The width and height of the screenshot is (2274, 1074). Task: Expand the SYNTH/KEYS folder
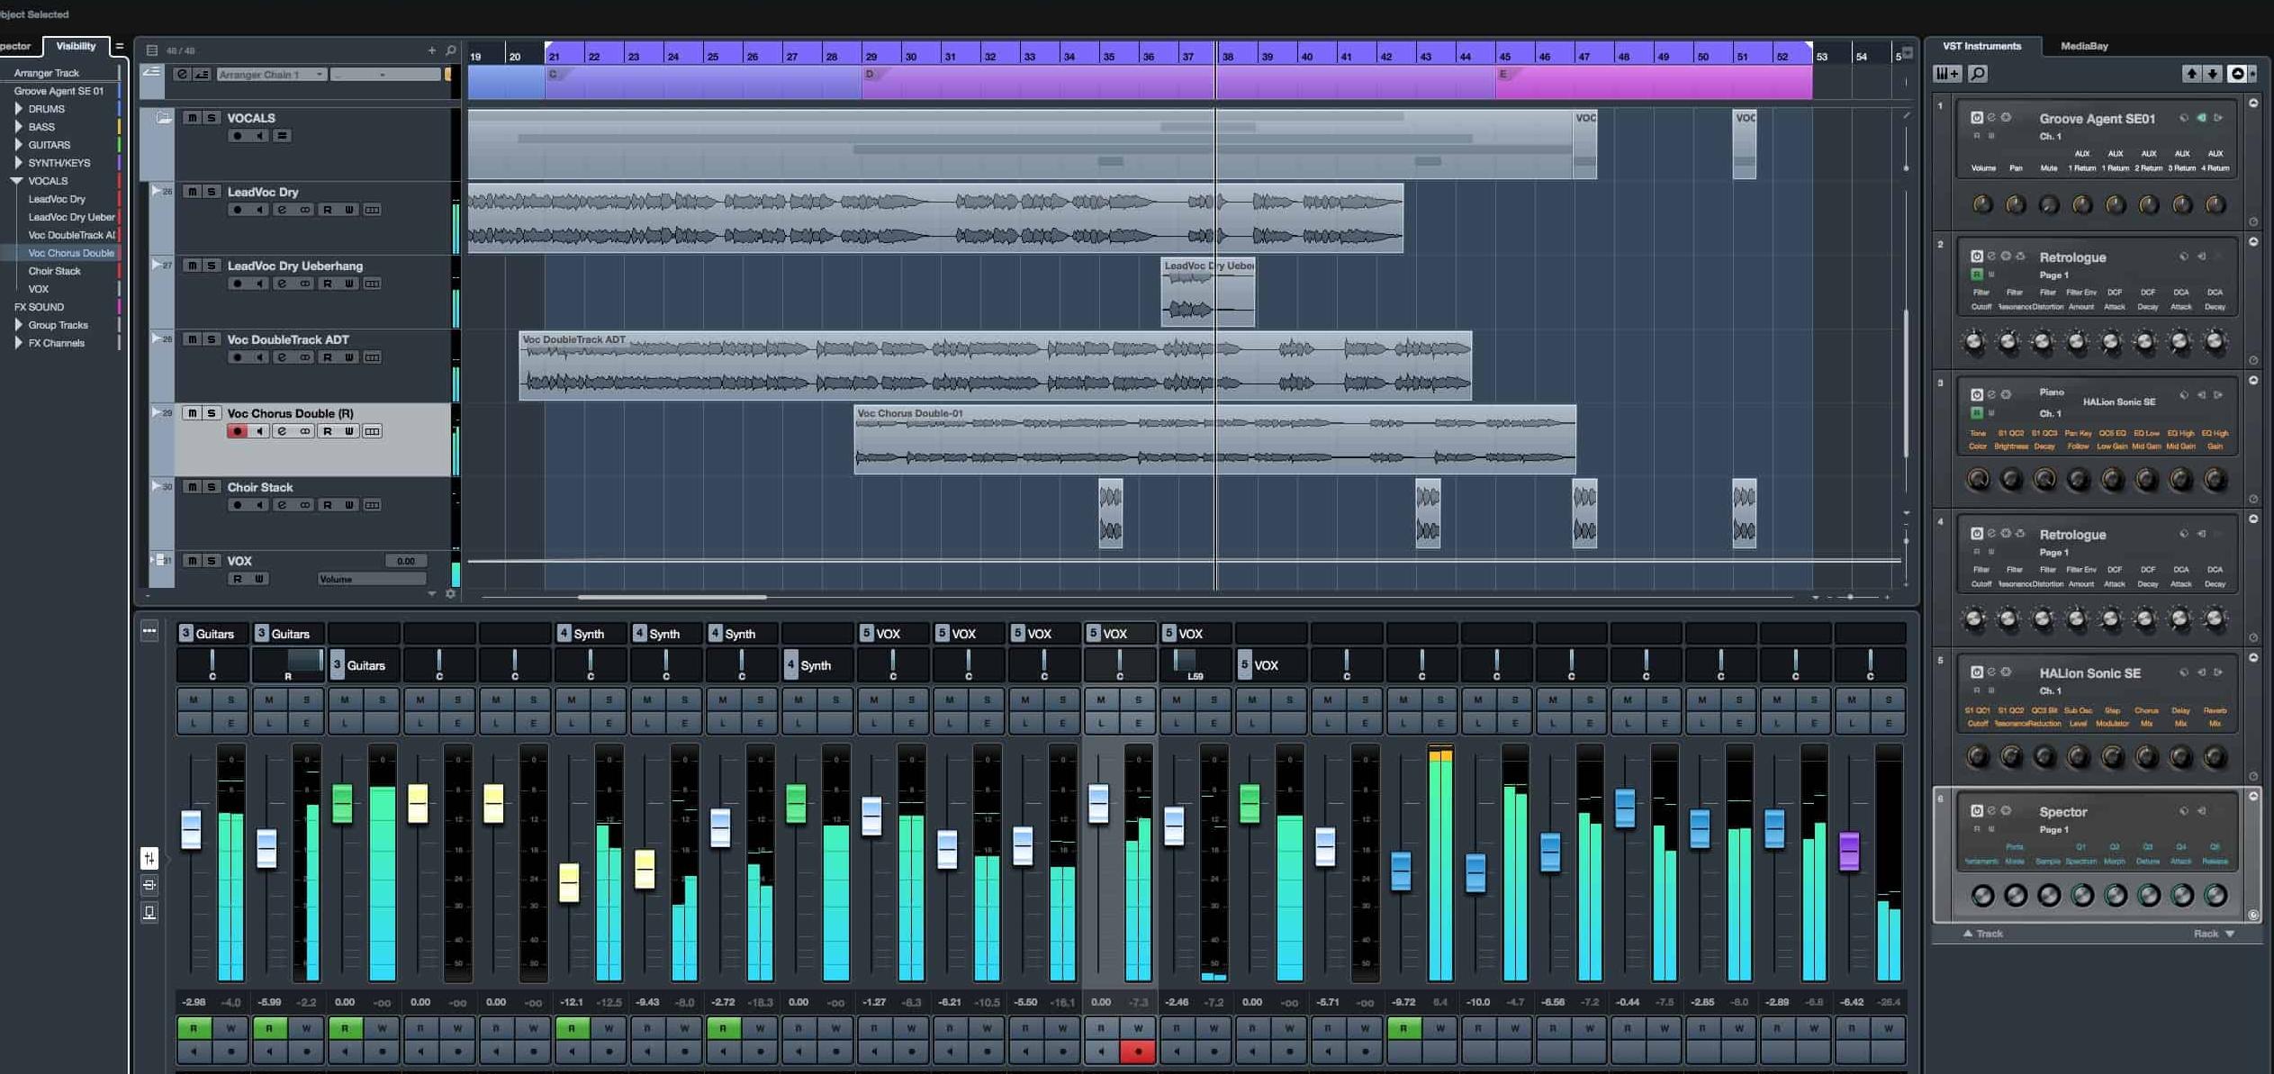[19, 163]
